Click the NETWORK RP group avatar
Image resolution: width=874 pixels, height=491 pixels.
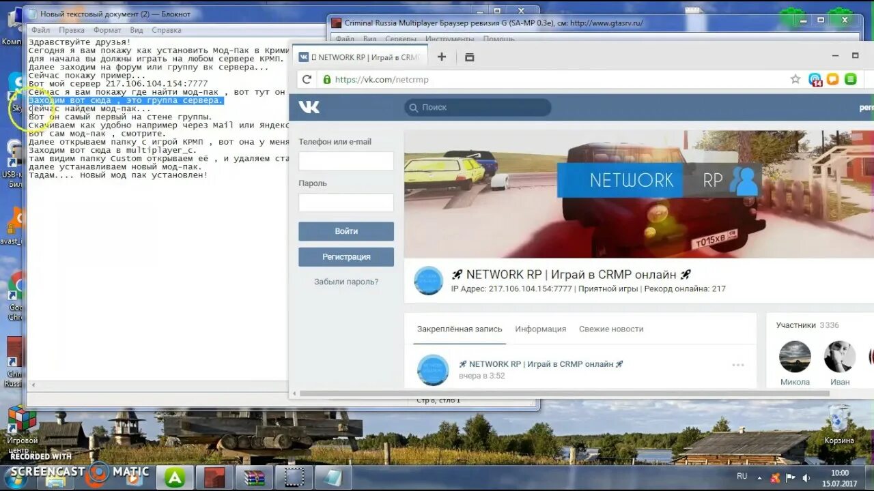(429, 280)
